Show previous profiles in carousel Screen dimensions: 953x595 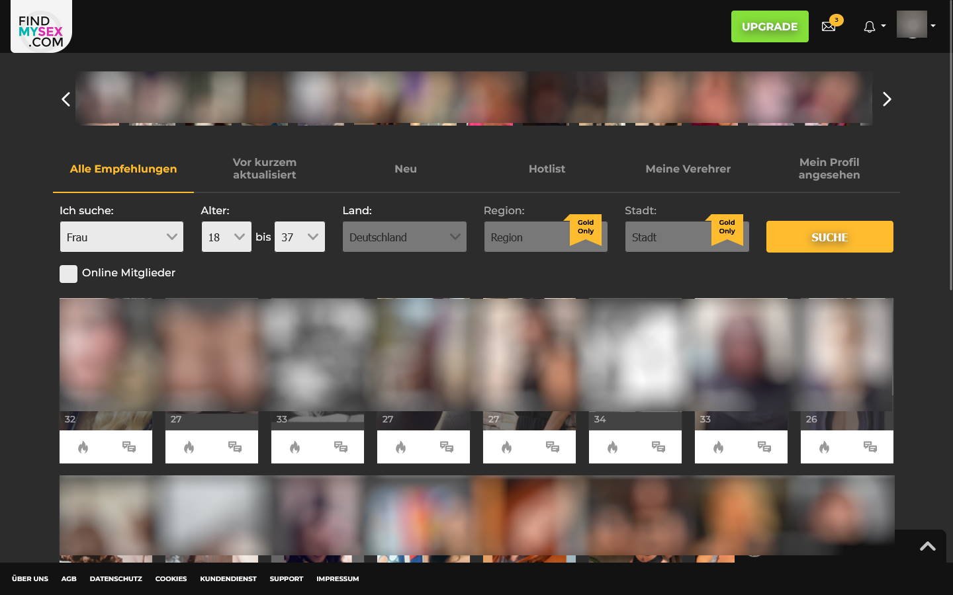click(66, 99)
